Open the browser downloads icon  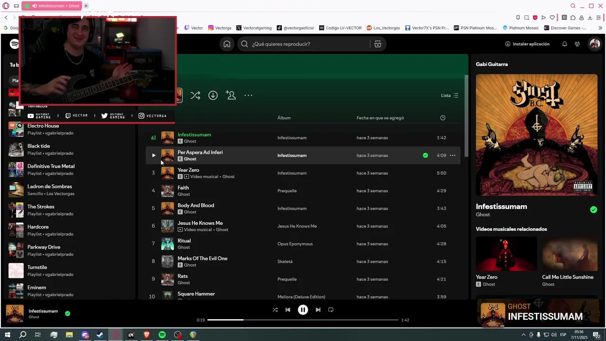pyautogui.click(x=590, y=18)
